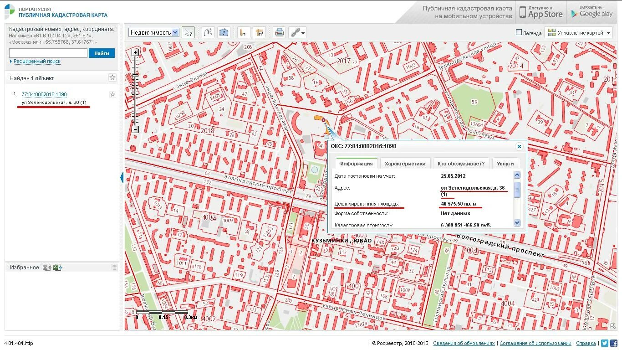
Task: Zoom out with the minus button
Action: (135, 129)
